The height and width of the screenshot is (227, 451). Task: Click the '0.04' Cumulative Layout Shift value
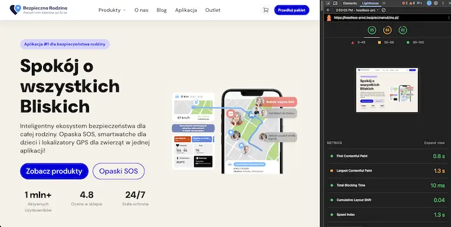pyautogui.click(x=439, y=200)
